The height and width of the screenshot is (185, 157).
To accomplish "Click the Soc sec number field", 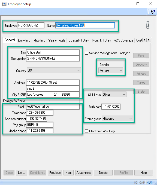I will pos(37,119).
